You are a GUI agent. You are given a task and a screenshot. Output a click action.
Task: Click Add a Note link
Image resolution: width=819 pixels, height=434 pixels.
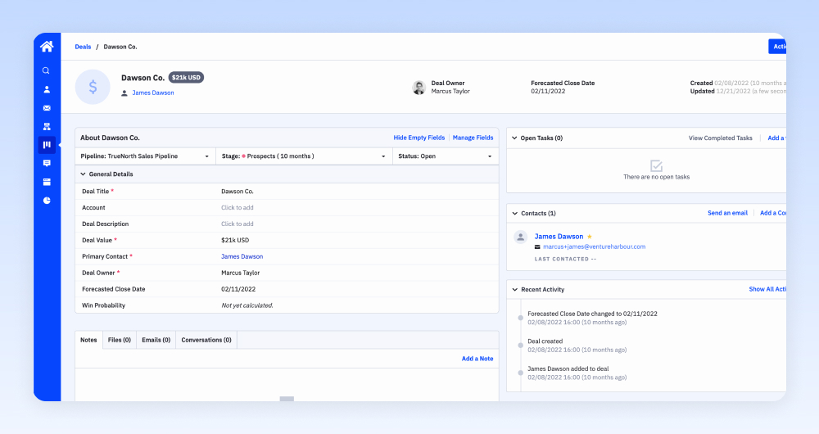[477, 359]
